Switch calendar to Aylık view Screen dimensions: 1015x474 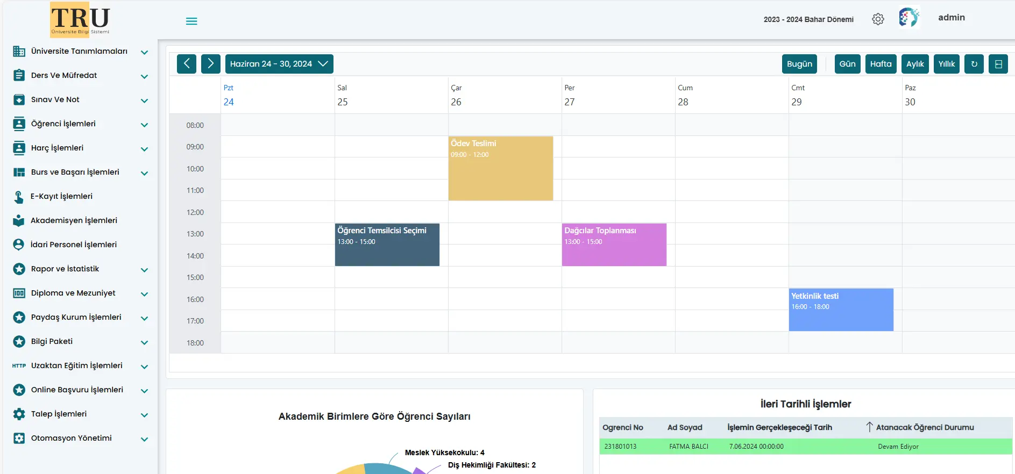tap(914, 64)
